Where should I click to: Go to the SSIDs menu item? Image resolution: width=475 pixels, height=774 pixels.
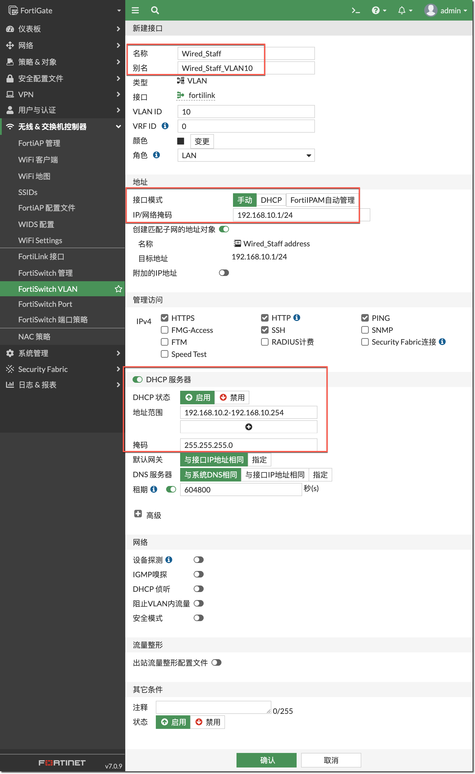(28, 192)
